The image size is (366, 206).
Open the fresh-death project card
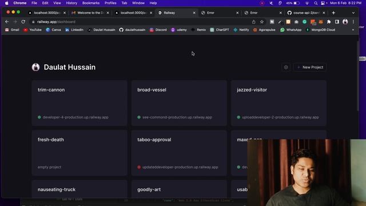(79, 153)
